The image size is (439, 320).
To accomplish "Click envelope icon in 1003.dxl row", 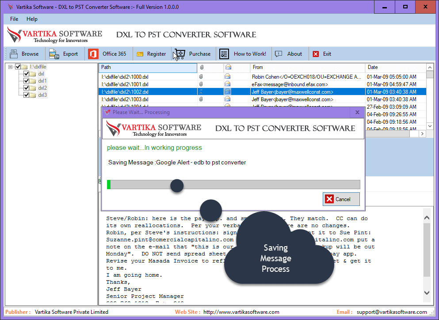I will point(227,99).
